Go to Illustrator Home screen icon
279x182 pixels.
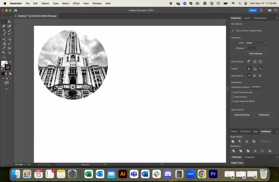pyautogui.click(x=16, y=10)
